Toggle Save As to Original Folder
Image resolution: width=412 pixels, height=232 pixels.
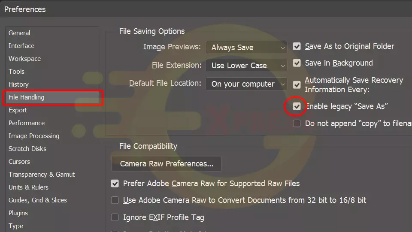click(297, 46)
